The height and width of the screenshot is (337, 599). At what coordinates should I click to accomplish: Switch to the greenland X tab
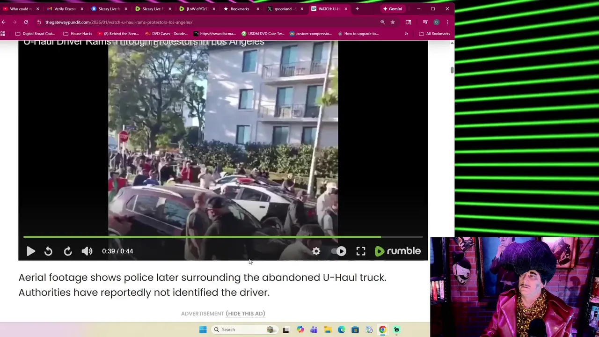click(284, 9)
